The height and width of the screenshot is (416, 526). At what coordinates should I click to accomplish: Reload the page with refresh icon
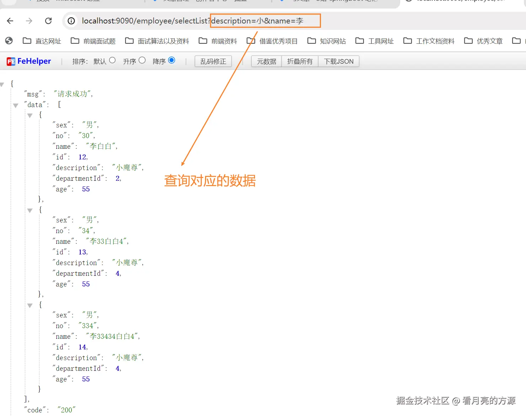pyautogui.click(x=49, y=21)
